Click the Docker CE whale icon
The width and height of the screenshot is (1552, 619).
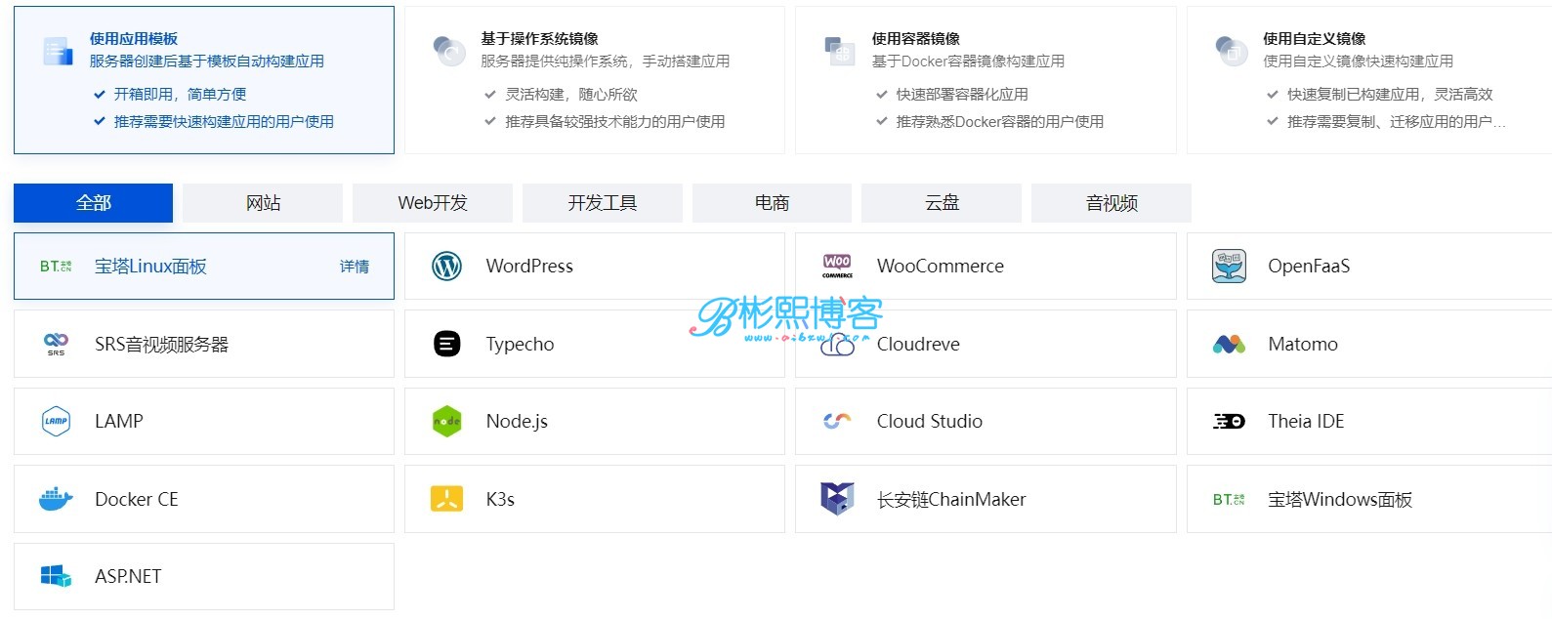(x=56, y=499)
